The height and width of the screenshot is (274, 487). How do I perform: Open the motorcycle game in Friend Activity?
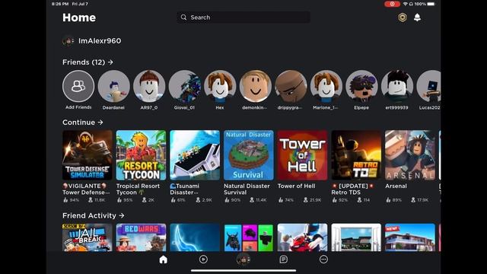[x=302, y=237]
